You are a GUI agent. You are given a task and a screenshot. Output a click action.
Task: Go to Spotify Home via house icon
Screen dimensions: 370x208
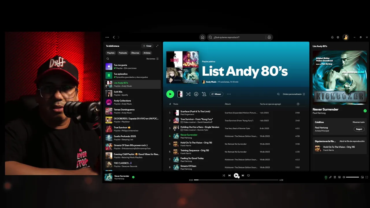(x=203, y=37)
